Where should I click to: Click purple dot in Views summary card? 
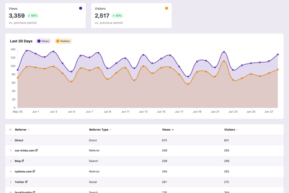click(x=80, y=8)
